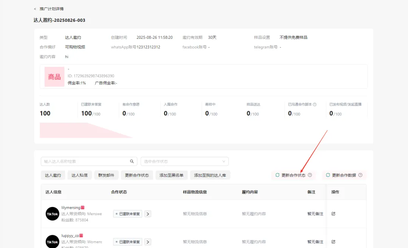Open help icon next to 更新合作状态
This screenshot has width=408, height=248.
pyautogui.click(x=310, y=175)
